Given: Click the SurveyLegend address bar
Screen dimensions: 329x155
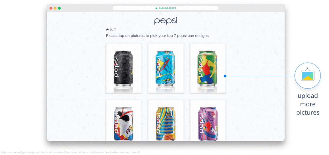Looking at the screenshot, I should coord(166,8).
